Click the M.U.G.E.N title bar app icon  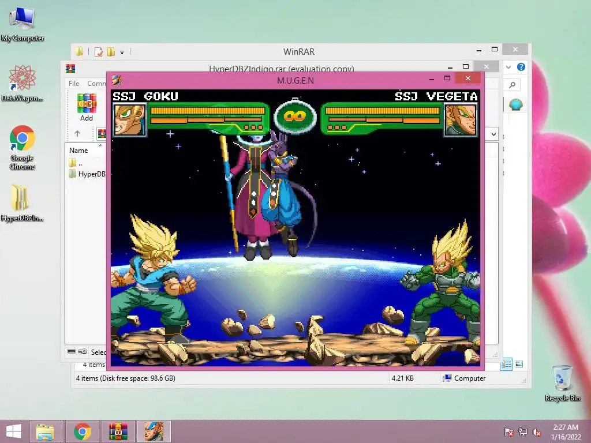(117, 80)
